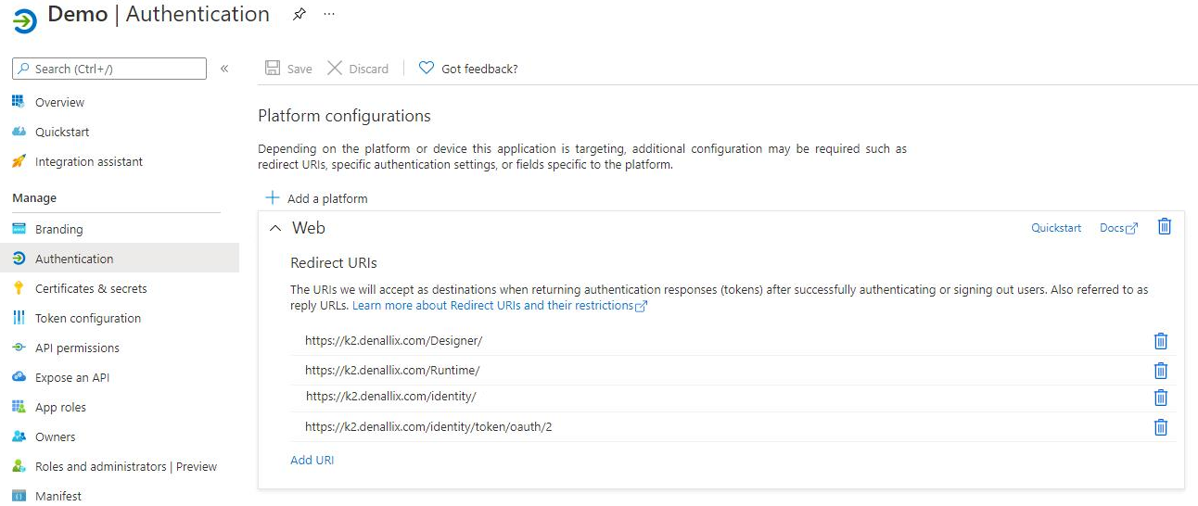Image resolution: width=1198 pixels, height=506 pixels.
Task: Click Add a platform
Action: (317, 198)
